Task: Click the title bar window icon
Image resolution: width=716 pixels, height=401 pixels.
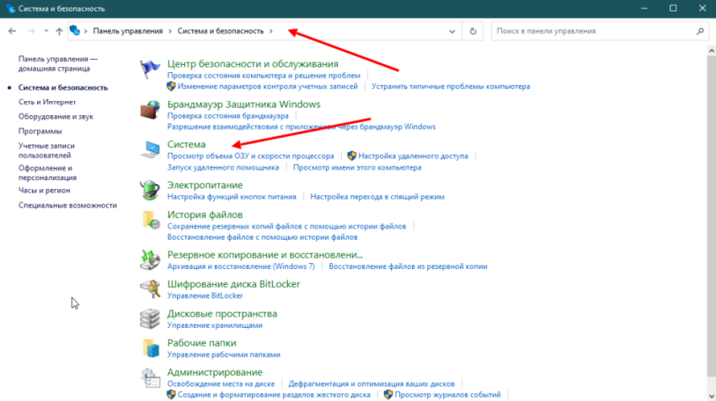Action: click(10, 8)
